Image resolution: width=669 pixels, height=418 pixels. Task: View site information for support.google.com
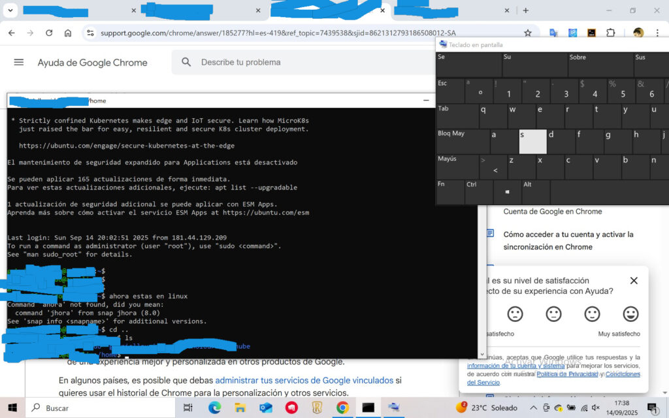[90, 33]
